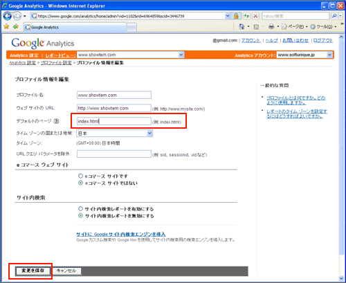Open the プロファイルとは何ですか FAQ link

[296, 100]
